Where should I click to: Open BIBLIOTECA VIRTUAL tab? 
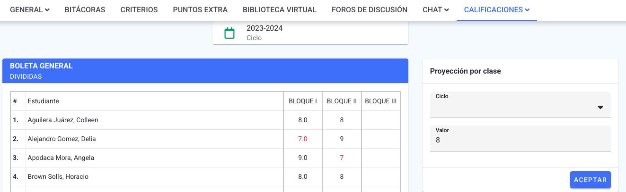coord(280,10)
